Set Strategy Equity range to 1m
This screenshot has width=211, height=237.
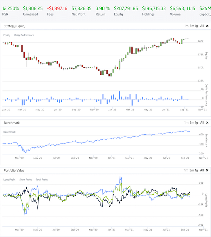coord(186,26)
